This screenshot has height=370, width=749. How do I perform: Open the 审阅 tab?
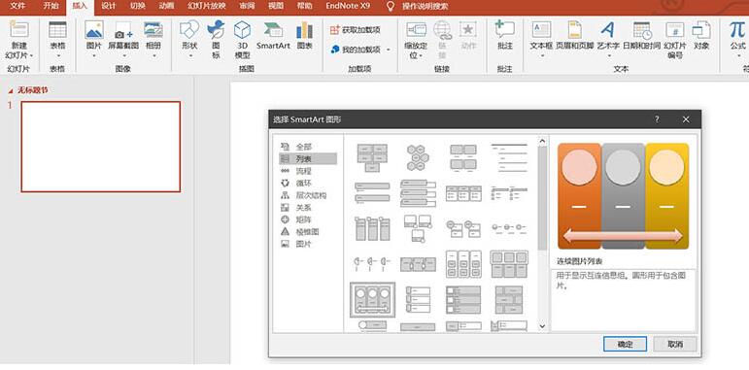pos(247,6)
